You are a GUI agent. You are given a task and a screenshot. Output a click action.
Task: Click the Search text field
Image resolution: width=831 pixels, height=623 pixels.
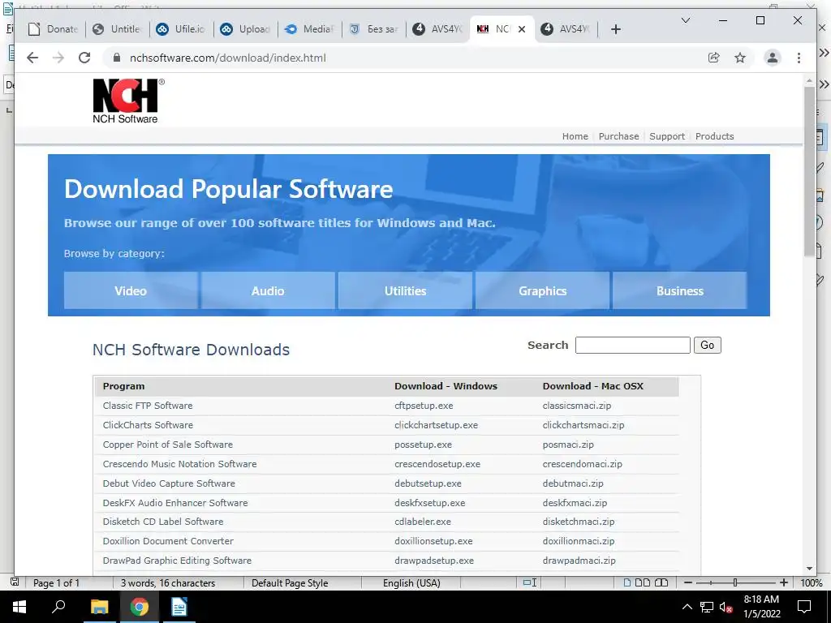[x=633, y=345]
